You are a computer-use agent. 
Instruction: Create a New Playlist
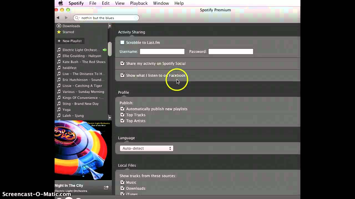70,41
